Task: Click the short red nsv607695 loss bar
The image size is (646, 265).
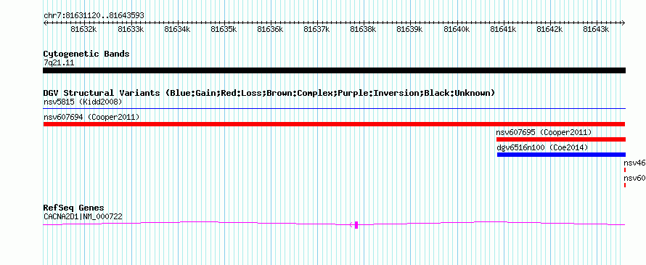Action: (x=561, y=139)
